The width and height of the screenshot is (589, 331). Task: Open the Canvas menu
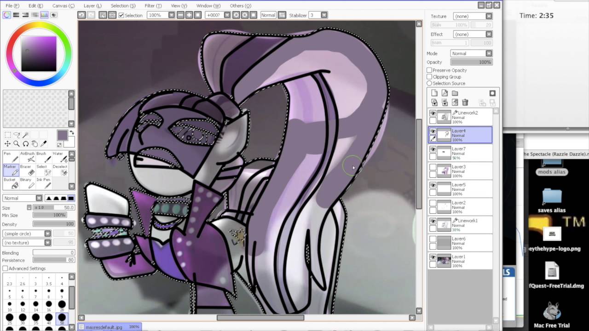pyautogui.click(x=63, y=6)
